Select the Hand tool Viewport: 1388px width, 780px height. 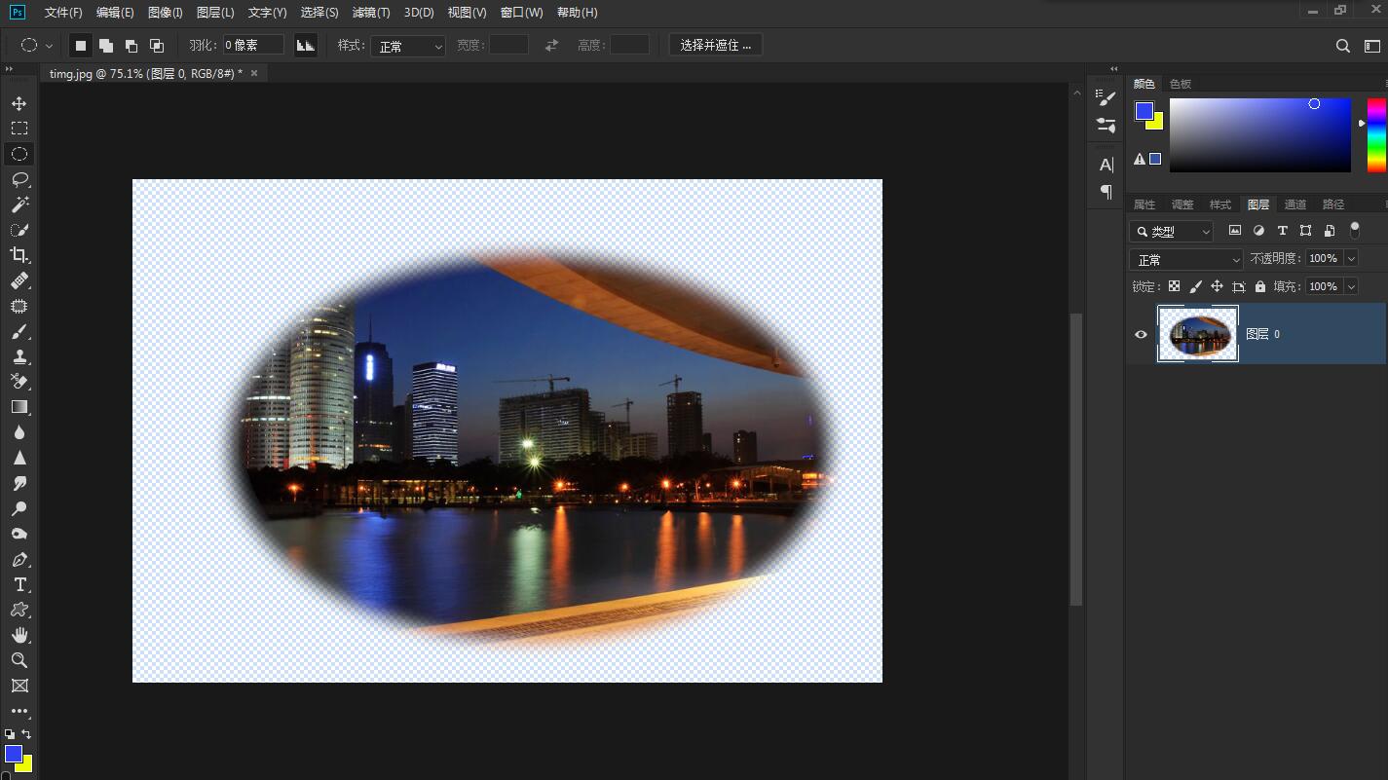pyautogui.click(x=19, y=635)
